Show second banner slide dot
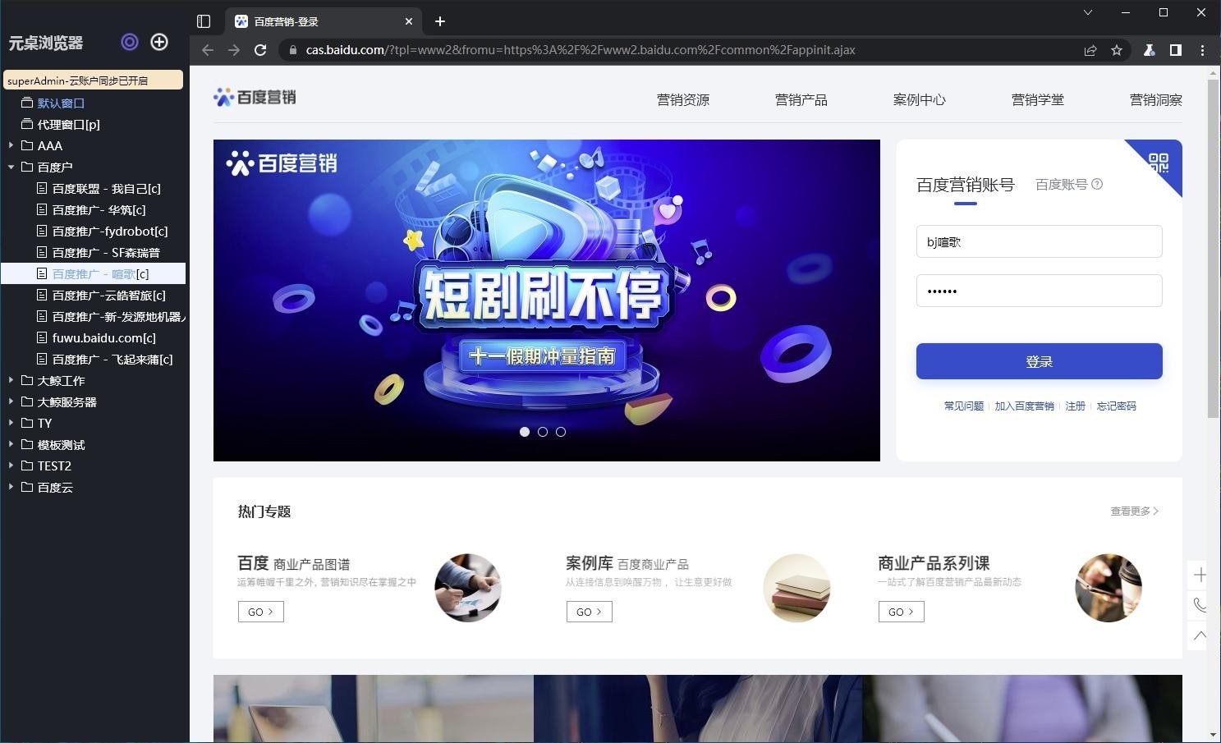Viewport: 1221px width, 743px height. click(543, 432)
